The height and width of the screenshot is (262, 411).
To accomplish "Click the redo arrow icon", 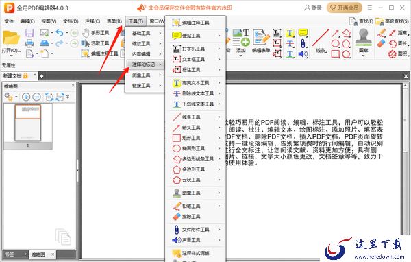I will [x=60, y=43].
